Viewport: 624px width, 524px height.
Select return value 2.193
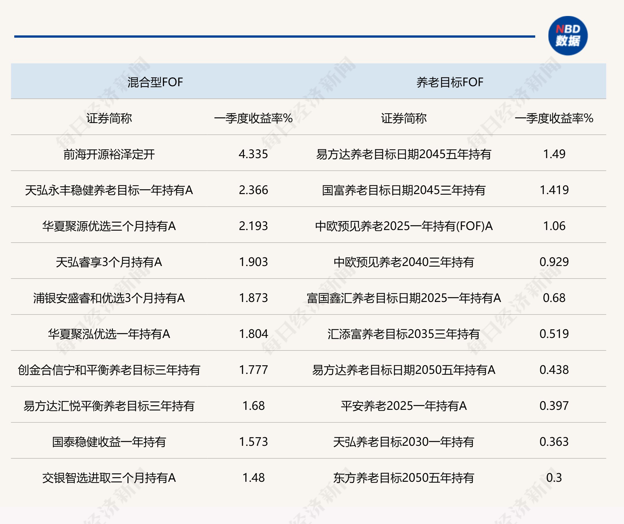tap(253, 226)
